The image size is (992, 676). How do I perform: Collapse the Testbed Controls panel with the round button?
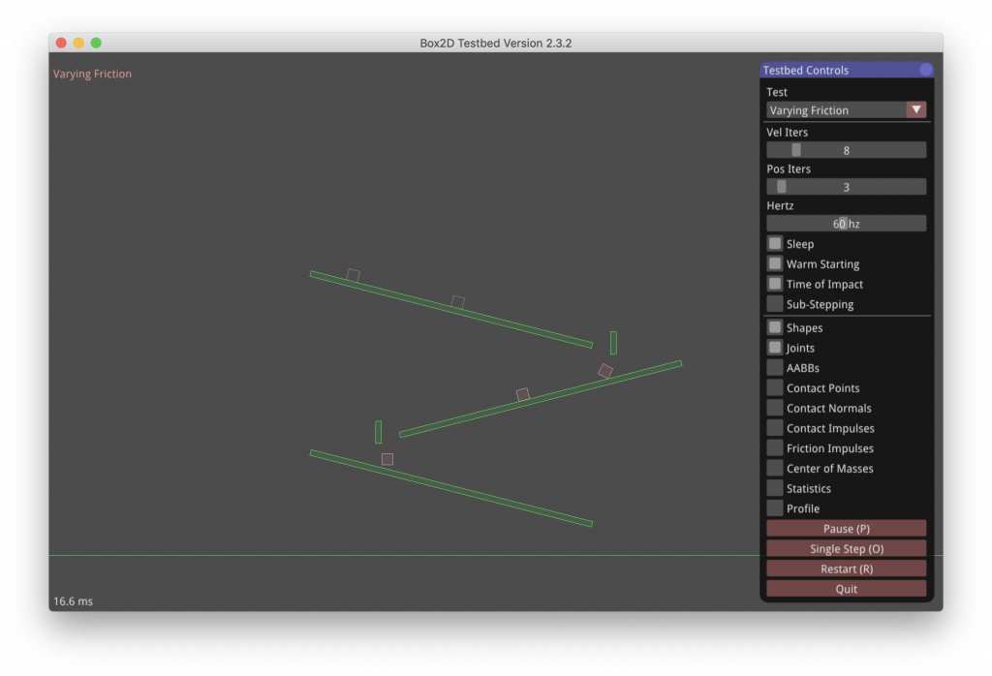pyautogui.click(x=925, y=70)
